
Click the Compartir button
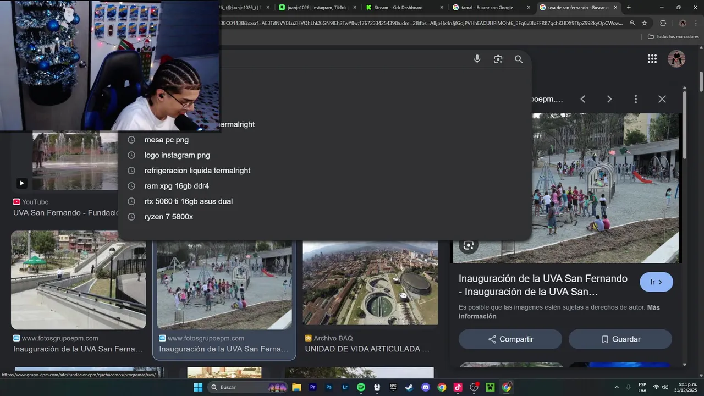[510, 339]
